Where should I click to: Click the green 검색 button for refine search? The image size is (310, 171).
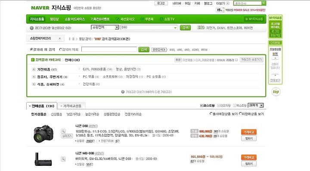(144, 49)
